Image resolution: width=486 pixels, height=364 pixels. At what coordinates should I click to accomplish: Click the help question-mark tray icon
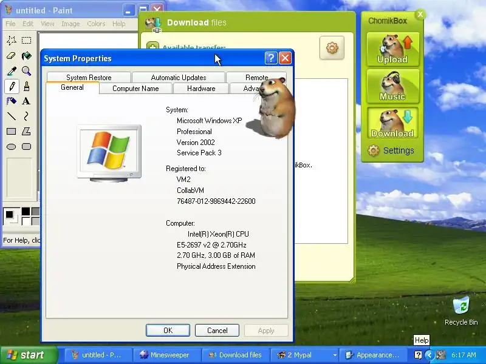click(x=418, y=355)
